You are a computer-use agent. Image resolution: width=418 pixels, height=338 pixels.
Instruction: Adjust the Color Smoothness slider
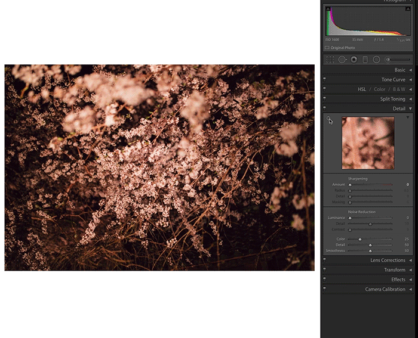(370, 251)
